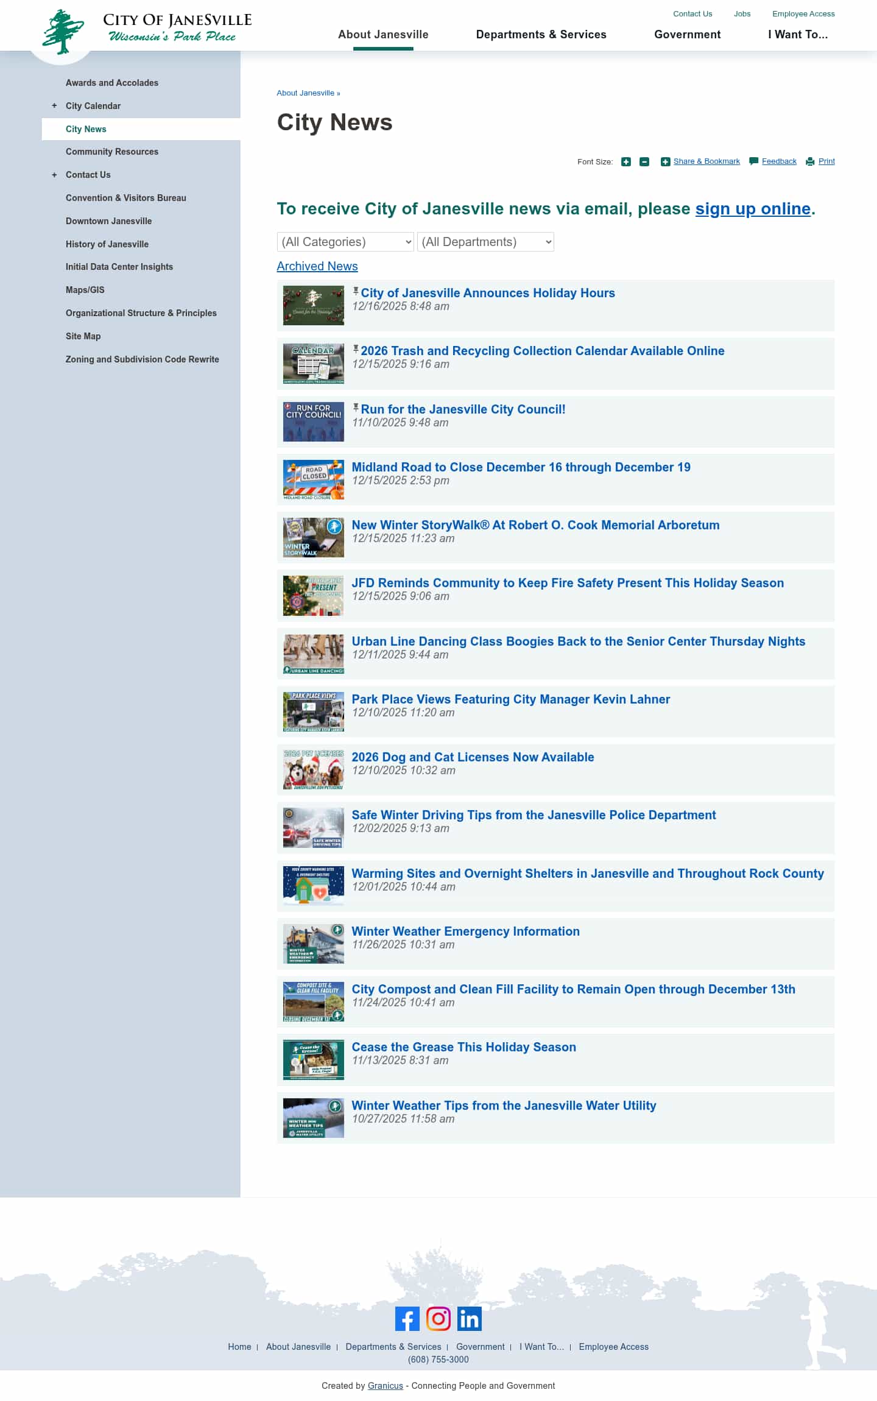Image resolution: width=877 pixels, height=1401 pixels.
Task: Open 2026 Dog and Cat Licenses headline
Action: click(x=473, y=757)
